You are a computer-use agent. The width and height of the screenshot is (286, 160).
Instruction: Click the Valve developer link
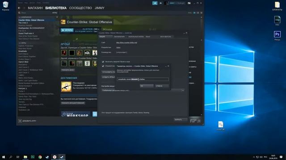tap(118, 48)
